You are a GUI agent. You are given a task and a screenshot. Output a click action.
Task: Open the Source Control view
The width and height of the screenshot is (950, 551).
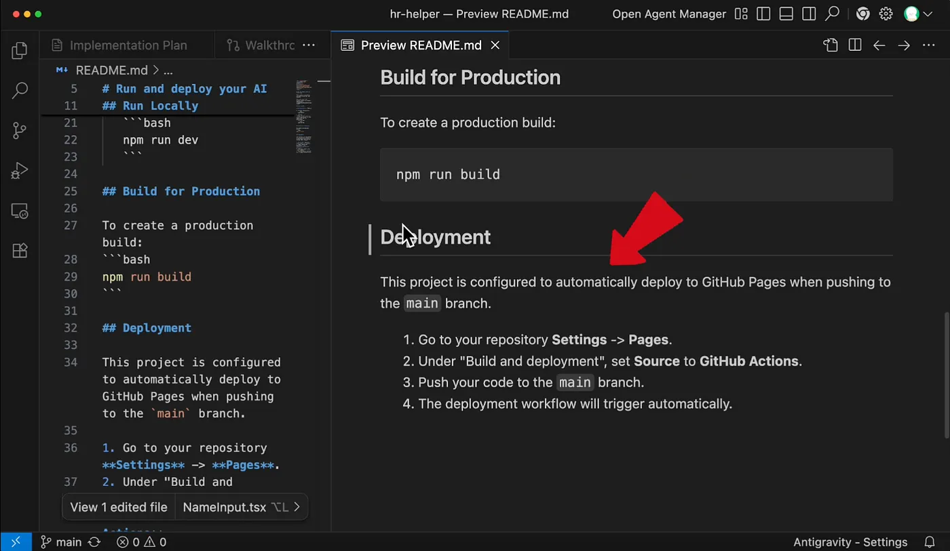tap(20, 130)
